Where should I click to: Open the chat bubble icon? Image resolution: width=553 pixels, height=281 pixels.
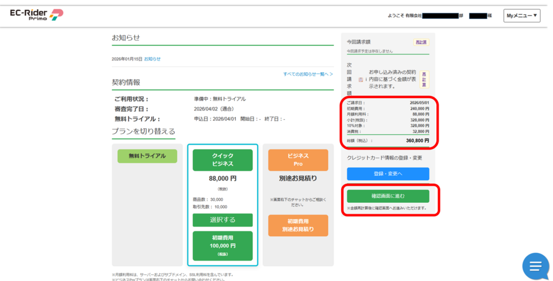(535, 266)
